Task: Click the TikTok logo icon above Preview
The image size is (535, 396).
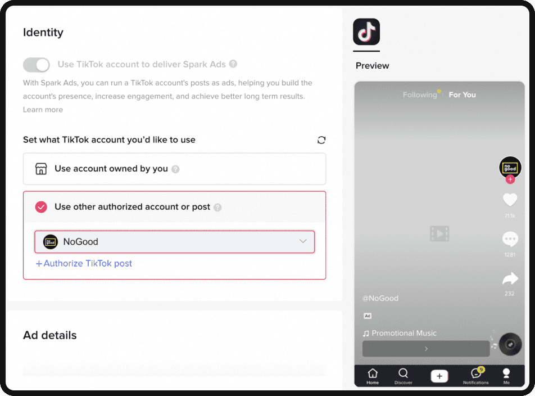Action: pyautogui.click(x=366, y=32)
